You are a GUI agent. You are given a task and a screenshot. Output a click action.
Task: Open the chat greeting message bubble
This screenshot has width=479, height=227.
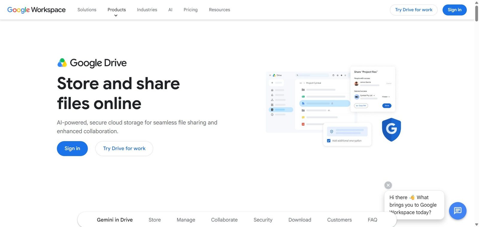coord(414,205)
